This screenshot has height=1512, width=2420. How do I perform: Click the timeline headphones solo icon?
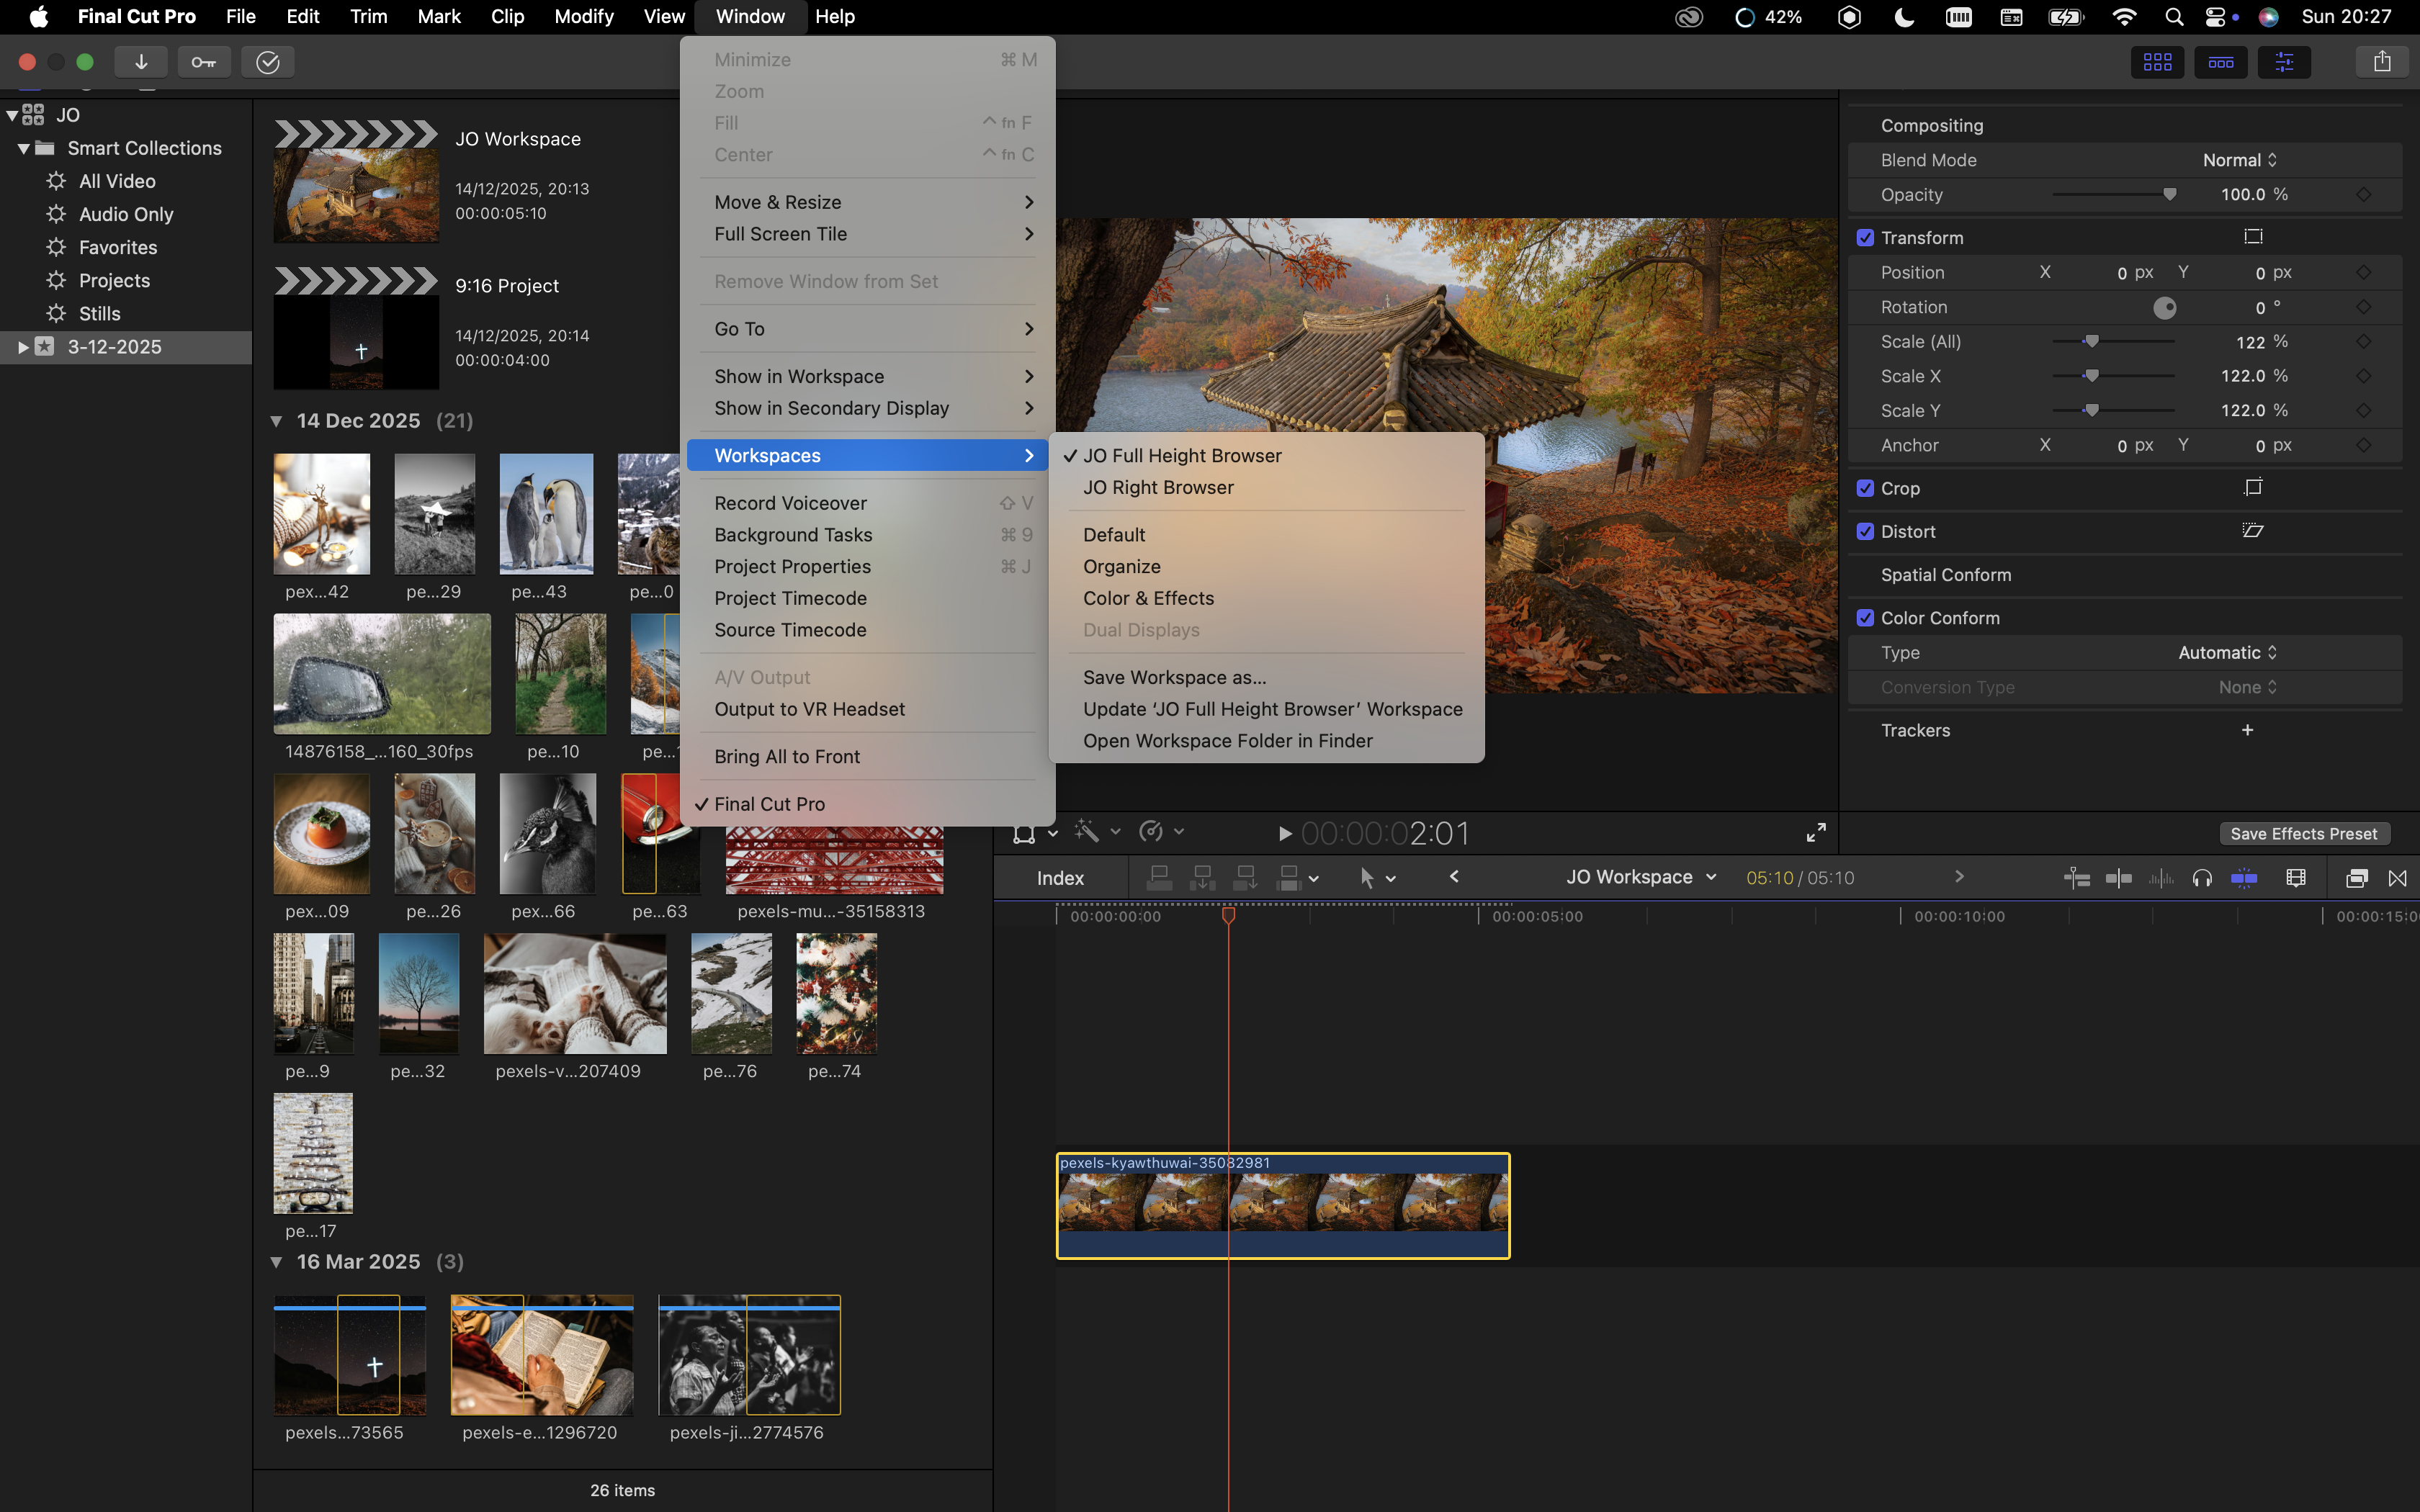[2202, 878]
